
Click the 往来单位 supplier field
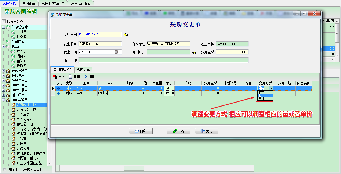(x=168, y=44)
